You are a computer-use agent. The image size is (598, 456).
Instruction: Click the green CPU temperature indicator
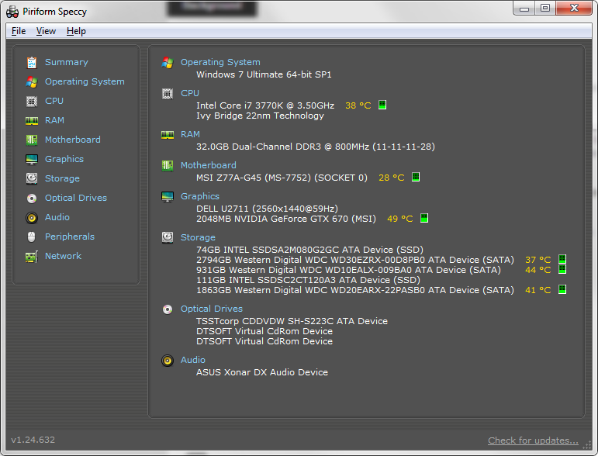pos(382,105)
